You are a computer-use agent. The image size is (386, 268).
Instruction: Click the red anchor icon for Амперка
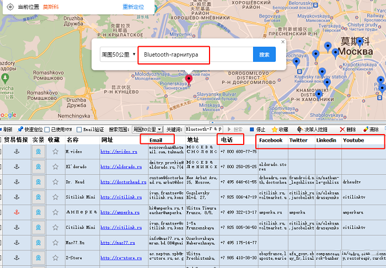17,212
